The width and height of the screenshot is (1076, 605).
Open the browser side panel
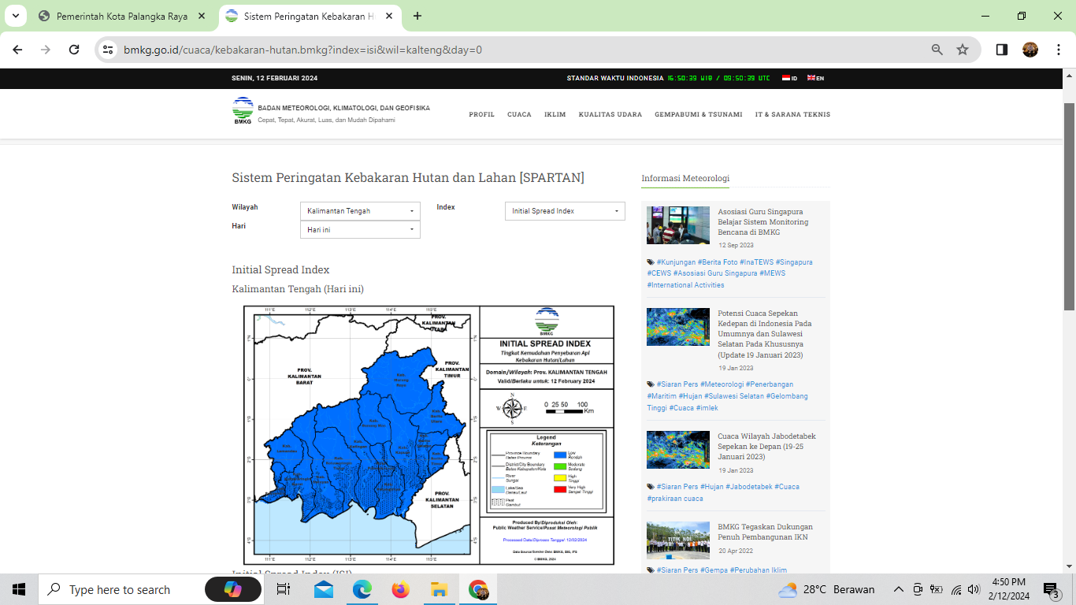click(1002, 50)
